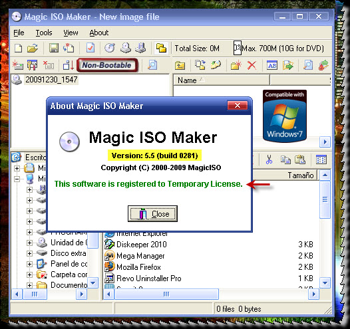Click the remove boot image icon
The image size is (350, 329).
coord(49,65)
